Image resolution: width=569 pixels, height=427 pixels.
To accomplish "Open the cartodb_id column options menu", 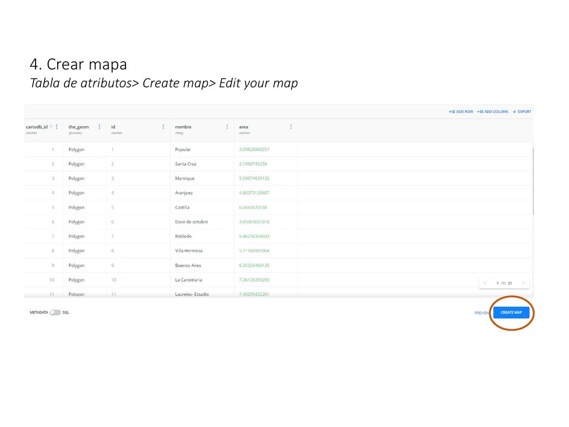I will [x=57, y=127].
